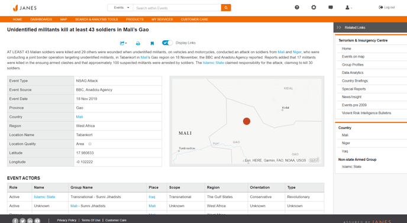Viewport: 407px width, 223px height.
Task: Open Special Reports link
Action: [354, 89]
